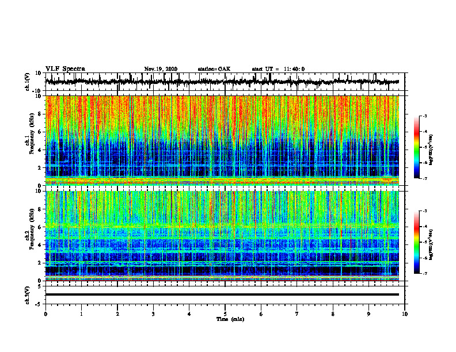This screenshot has width=456, height=352.
Task: Select the ch.2 colorbar log(PSD) unit label
Action: tap(431, 244)
